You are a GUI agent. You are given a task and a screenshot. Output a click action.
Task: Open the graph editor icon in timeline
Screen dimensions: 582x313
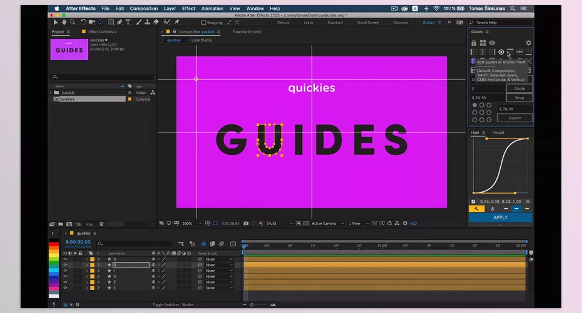tap(233, 243)
